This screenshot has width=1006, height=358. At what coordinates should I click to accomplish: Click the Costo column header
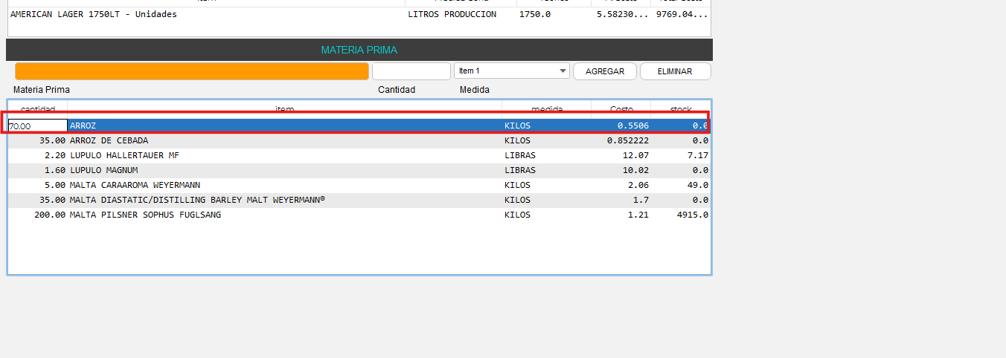coord(621,109)
